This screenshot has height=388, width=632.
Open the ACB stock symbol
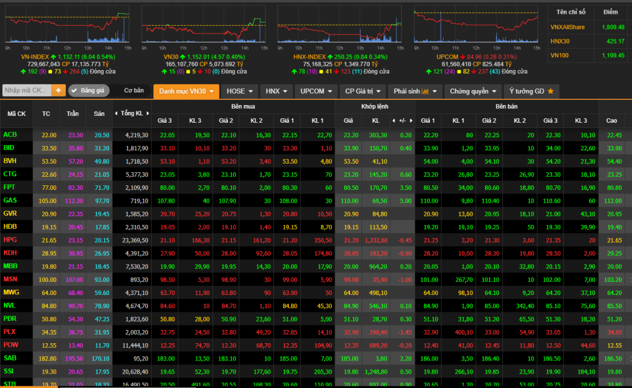(10, 135)
